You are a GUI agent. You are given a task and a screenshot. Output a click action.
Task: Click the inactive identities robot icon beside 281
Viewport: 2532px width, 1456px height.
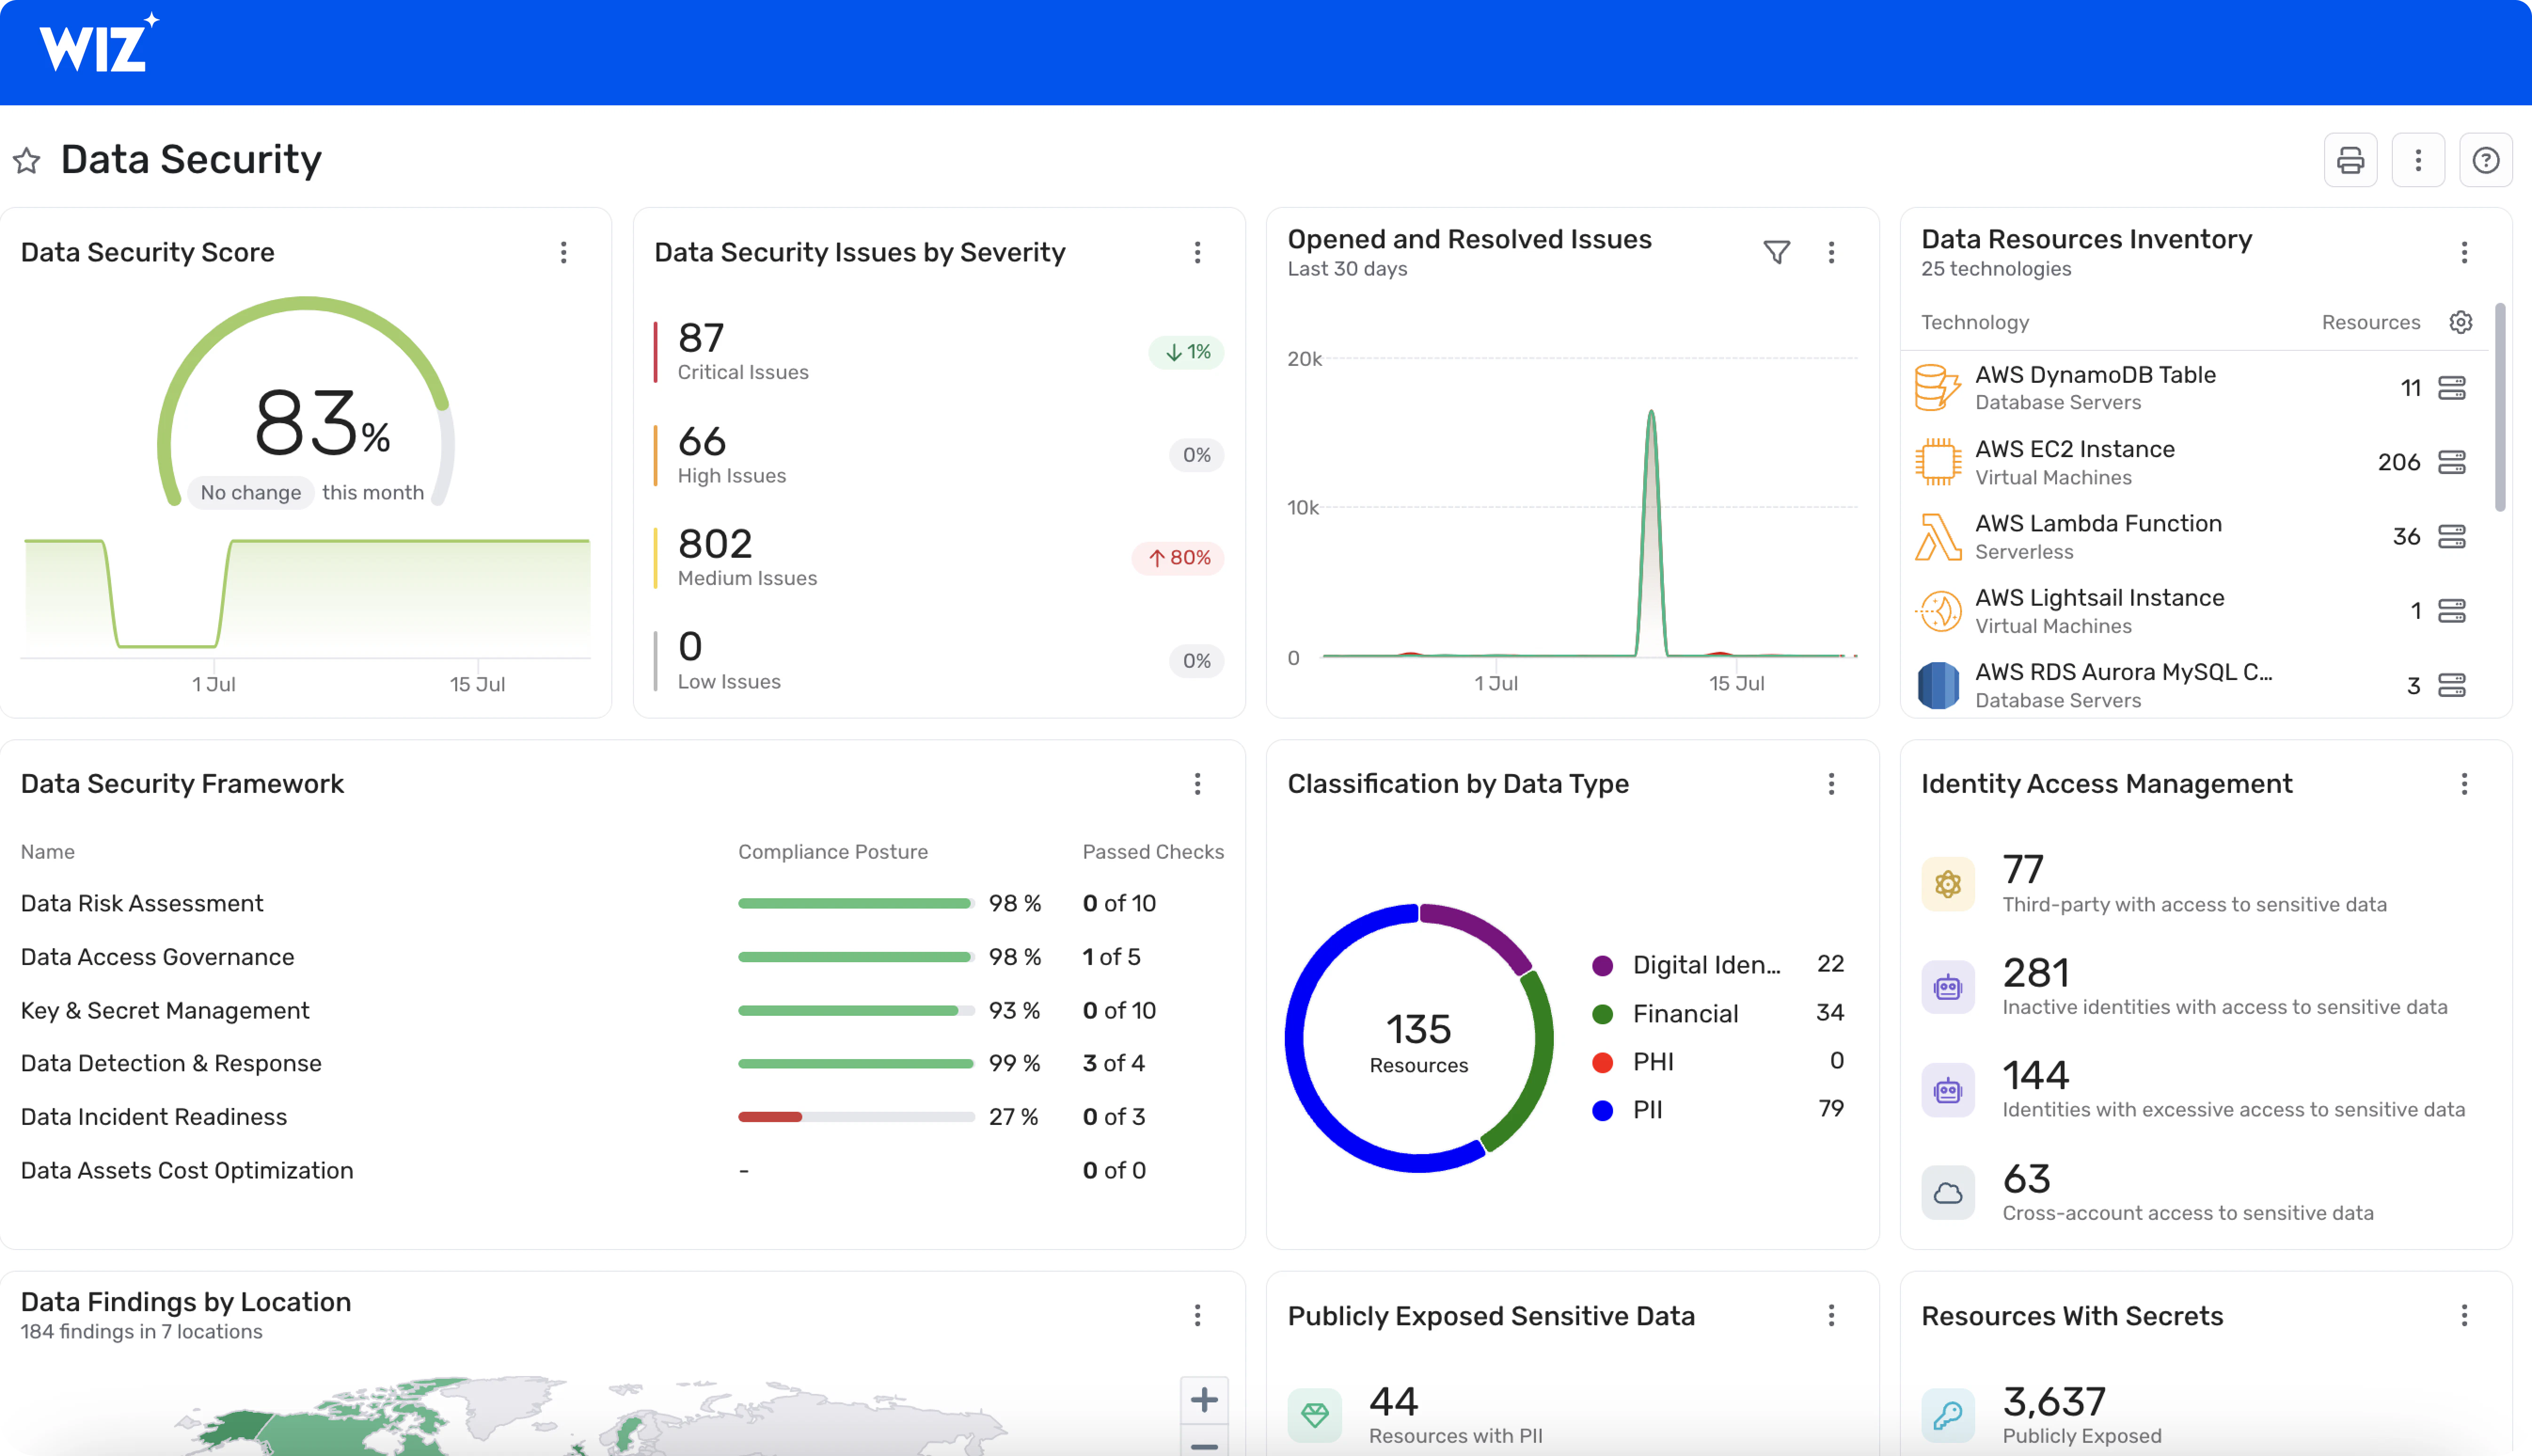click(x=1948, y=987)
